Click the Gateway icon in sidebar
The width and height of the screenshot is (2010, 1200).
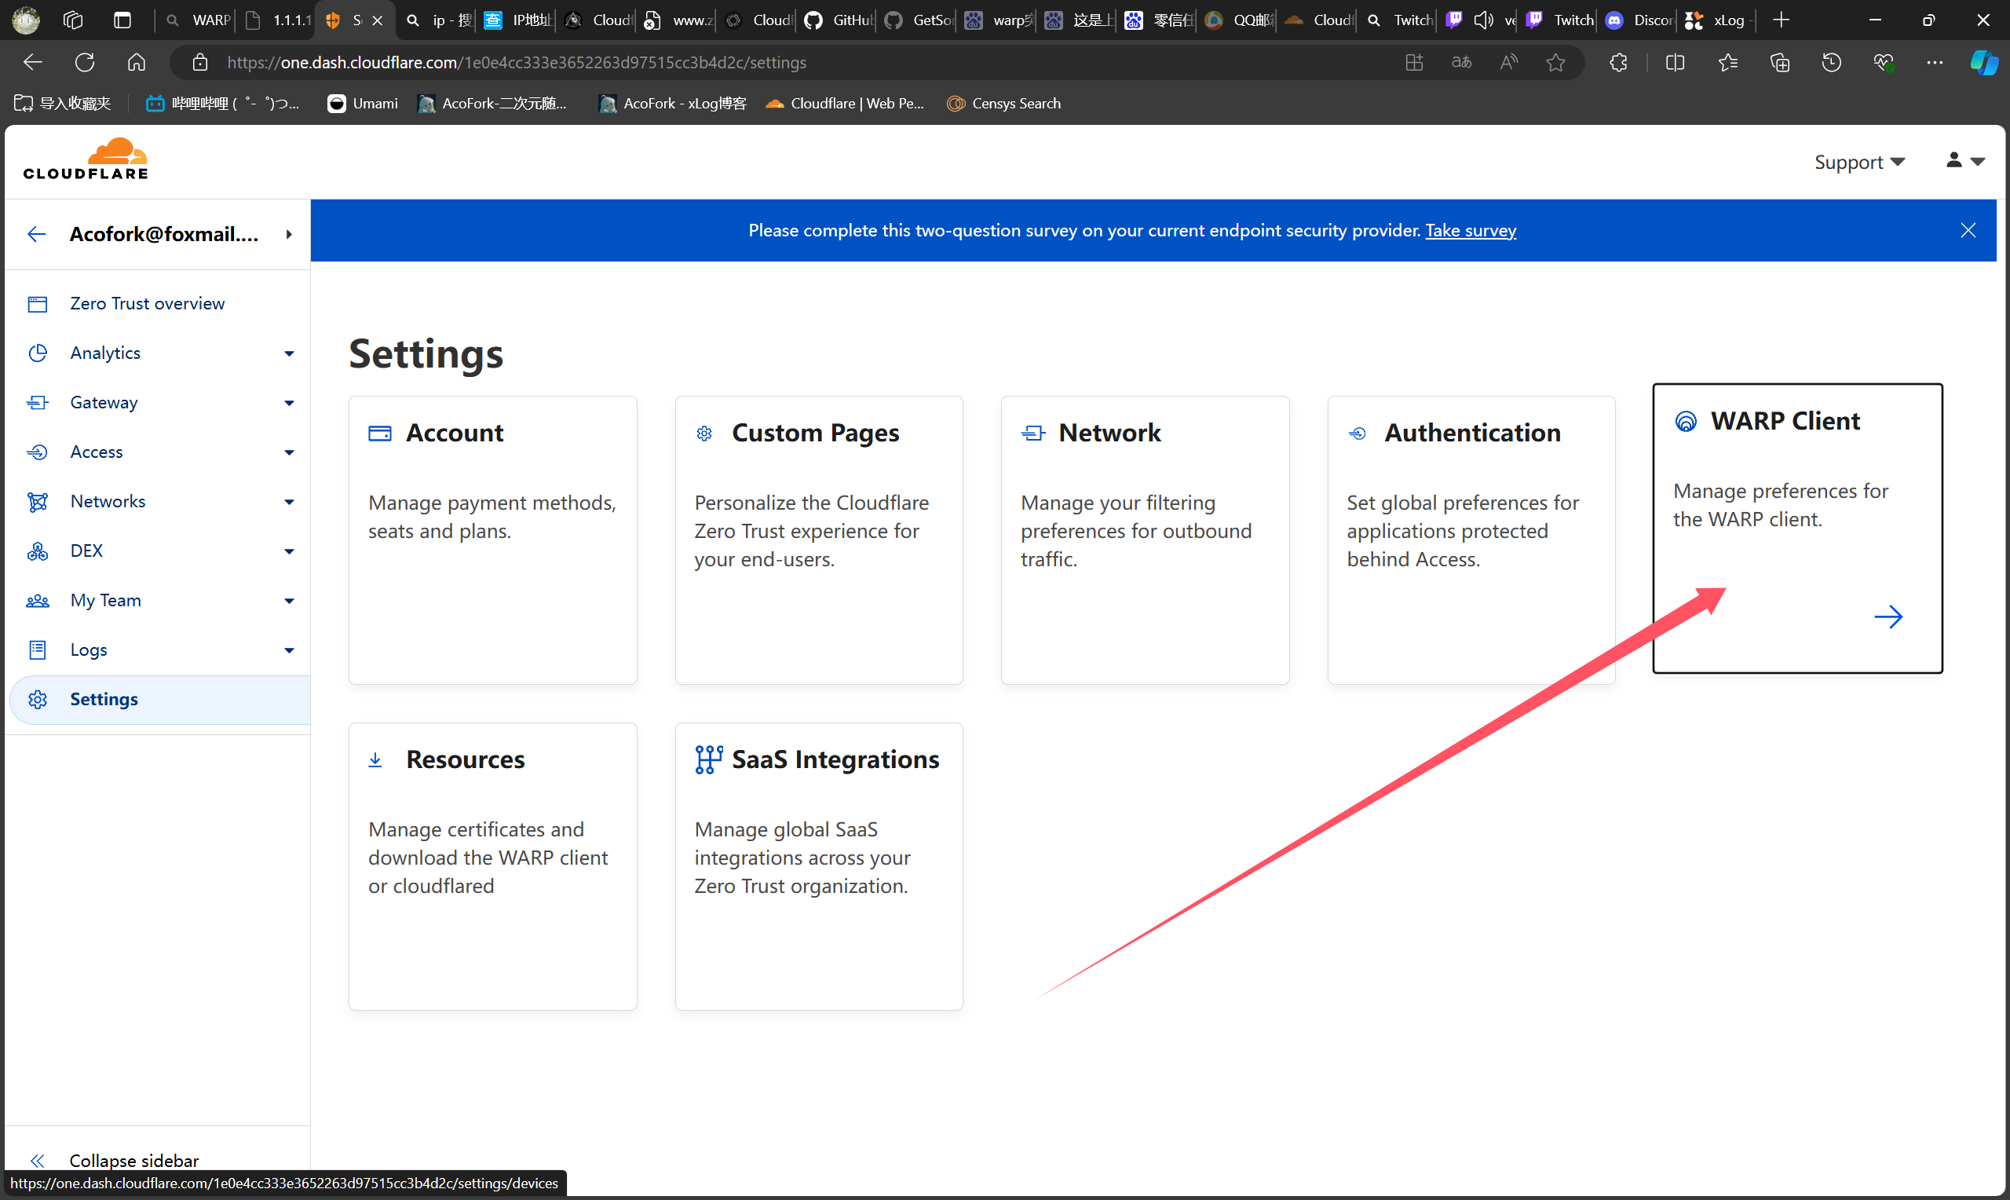(x=37, y=402)
